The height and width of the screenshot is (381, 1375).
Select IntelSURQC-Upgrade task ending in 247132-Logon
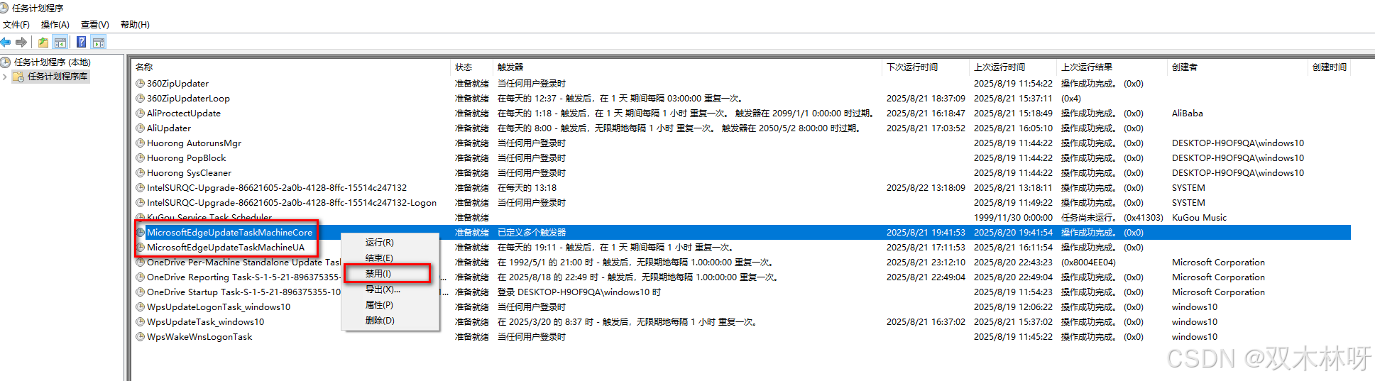[292, 202]
